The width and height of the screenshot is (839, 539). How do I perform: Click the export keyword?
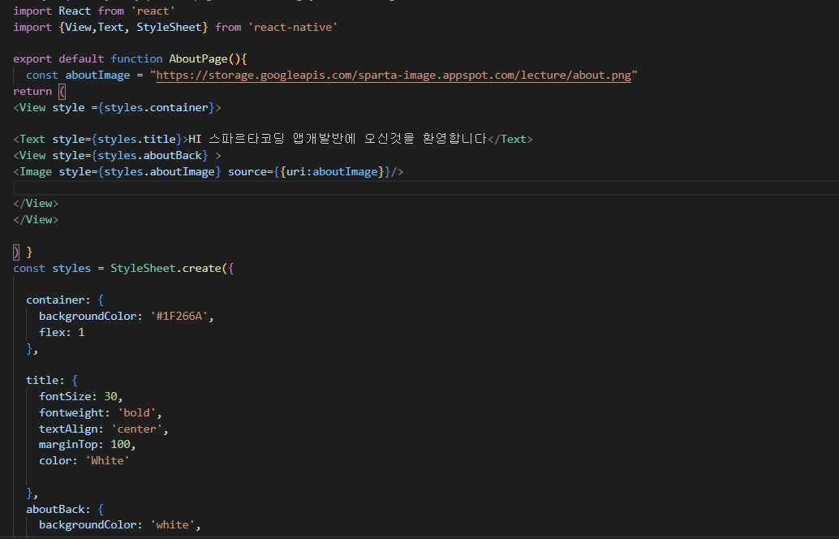32,59
